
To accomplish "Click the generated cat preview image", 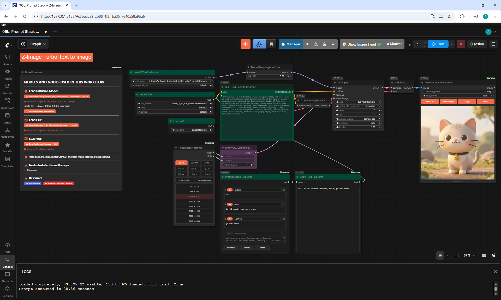I will 458,143.
